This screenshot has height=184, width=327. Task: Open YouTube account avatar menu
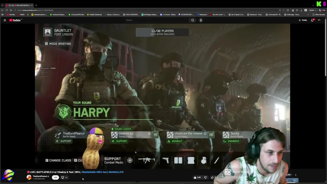[319, 20]
